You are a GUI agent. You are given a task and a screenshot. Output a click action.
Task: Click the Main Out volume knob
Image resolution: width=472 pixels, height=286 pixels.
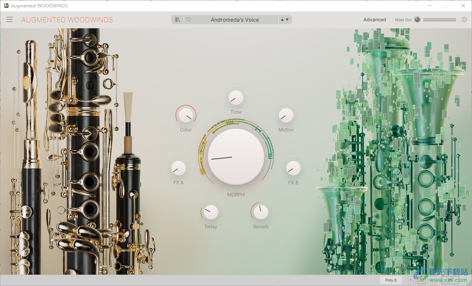[416, 19]
